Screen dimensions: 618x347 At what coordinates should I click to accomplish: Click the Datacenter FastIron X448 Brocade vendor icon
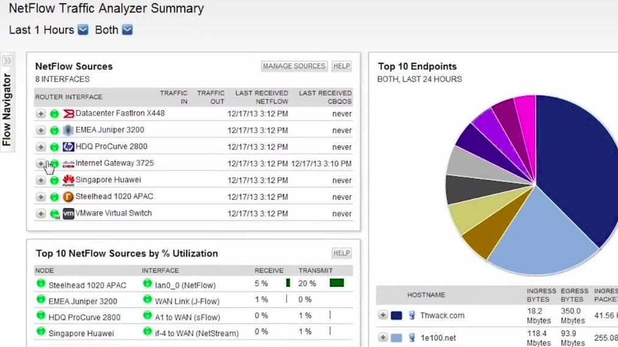(x=68, y=114)
